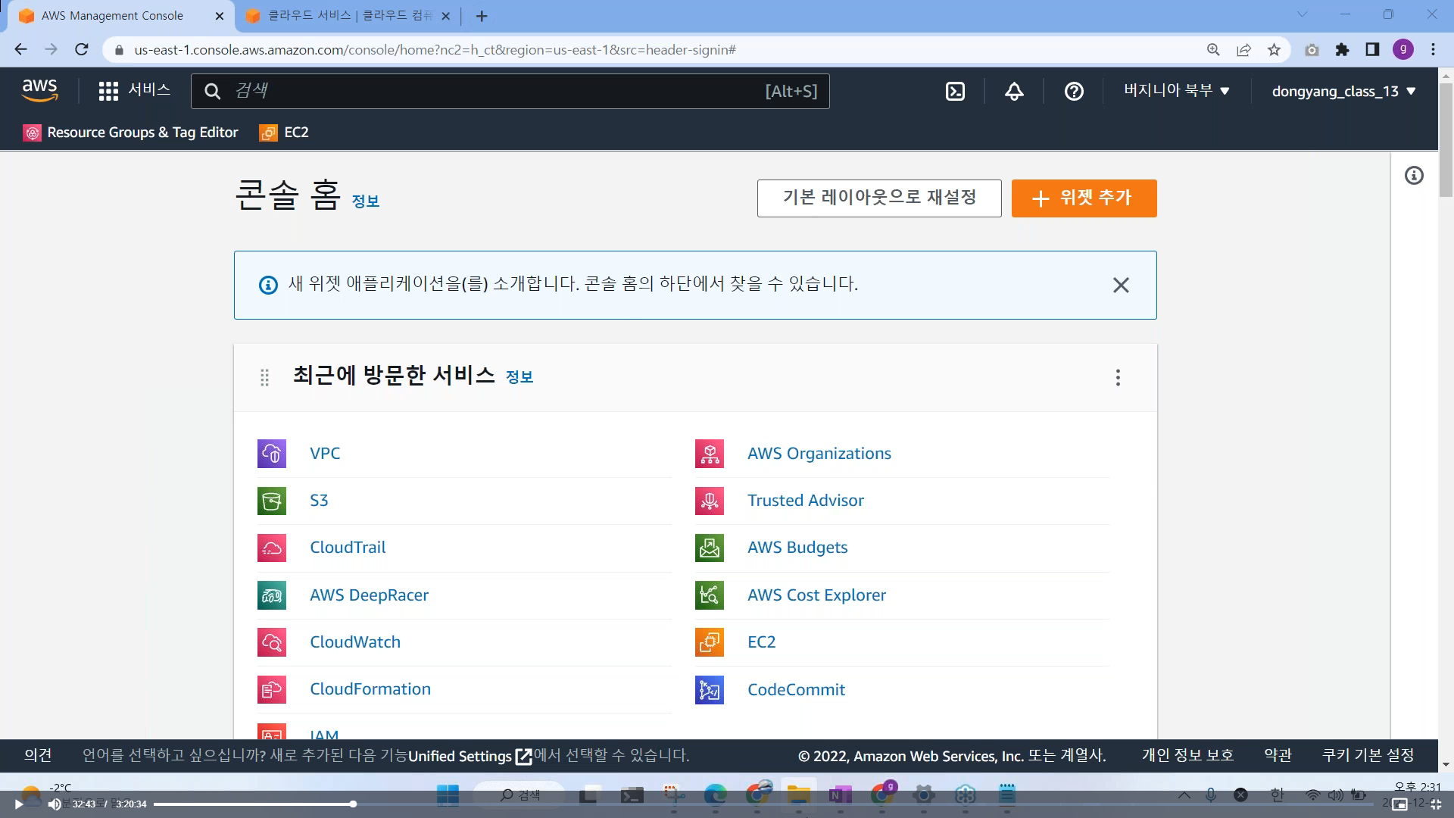Open the side info panel icon
Viewport: 1454px width, 818px height.
coord(1414,176)
